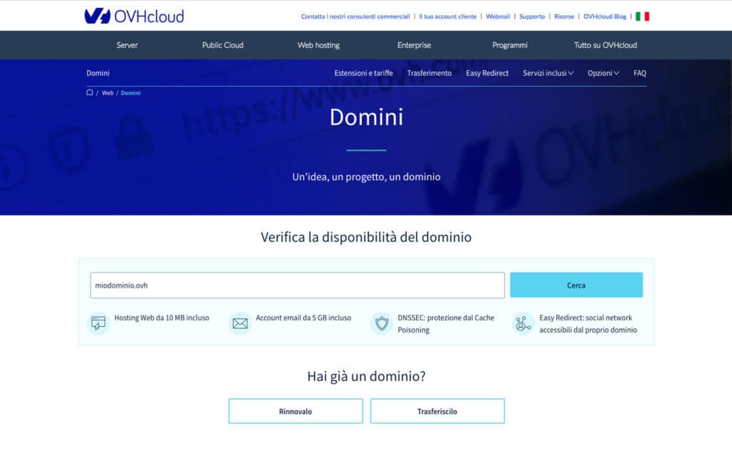Switch to the Public Cloud section
The width and height of the screenshot is (732, 449).
222,44
